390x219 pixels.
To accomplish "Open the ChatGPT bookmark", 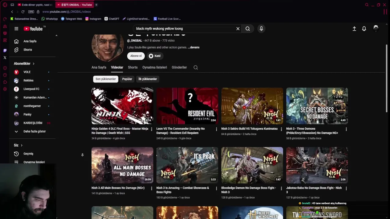I will pyautogui.click(x=112, y=19).
